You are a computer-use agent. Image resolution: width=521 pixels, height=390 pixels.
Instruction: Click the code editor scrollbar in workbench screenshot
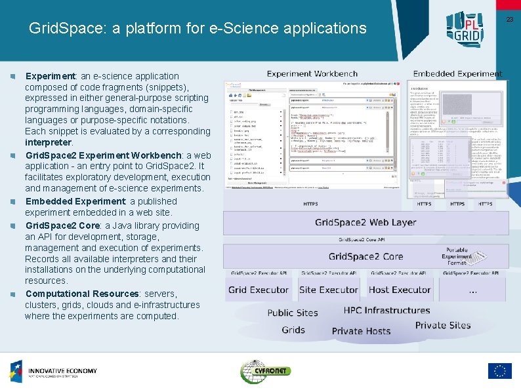(x=386, y=132)
